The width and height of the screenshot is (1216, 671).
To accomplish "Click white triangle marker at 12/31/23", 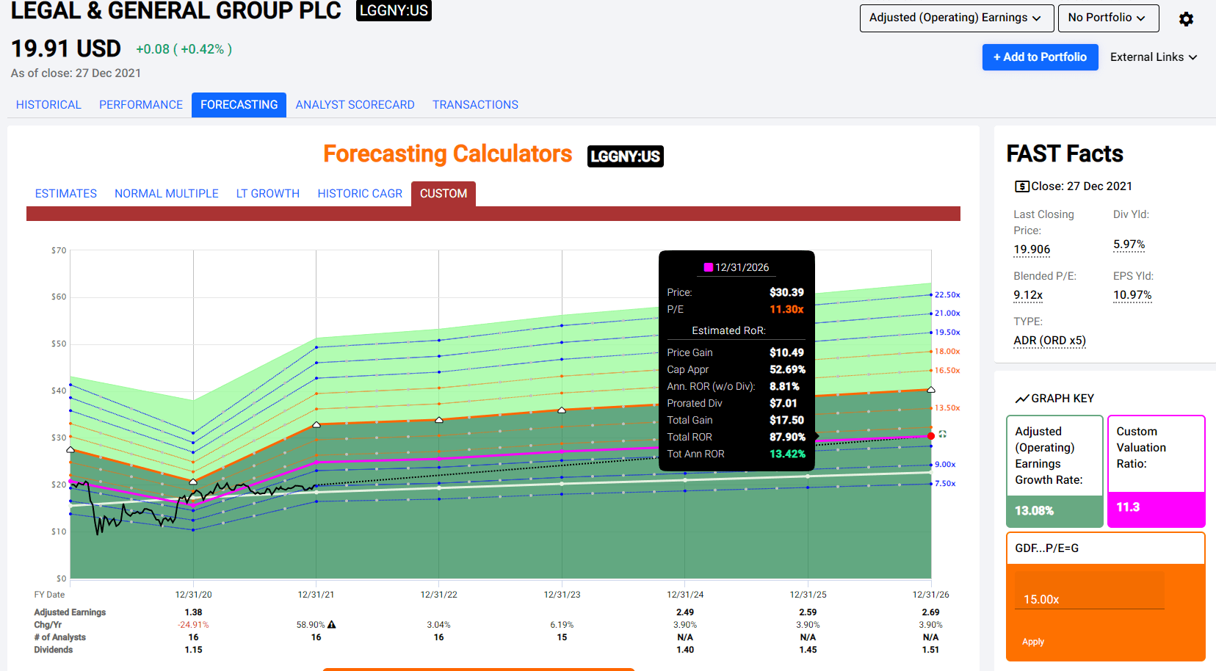I will click(x=562, y=410).
